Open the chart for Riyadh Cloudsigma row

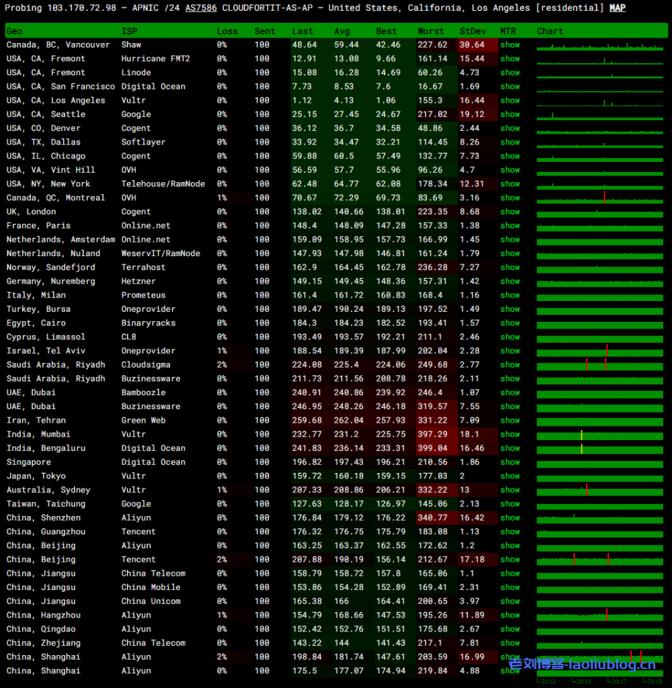point(599,365)
